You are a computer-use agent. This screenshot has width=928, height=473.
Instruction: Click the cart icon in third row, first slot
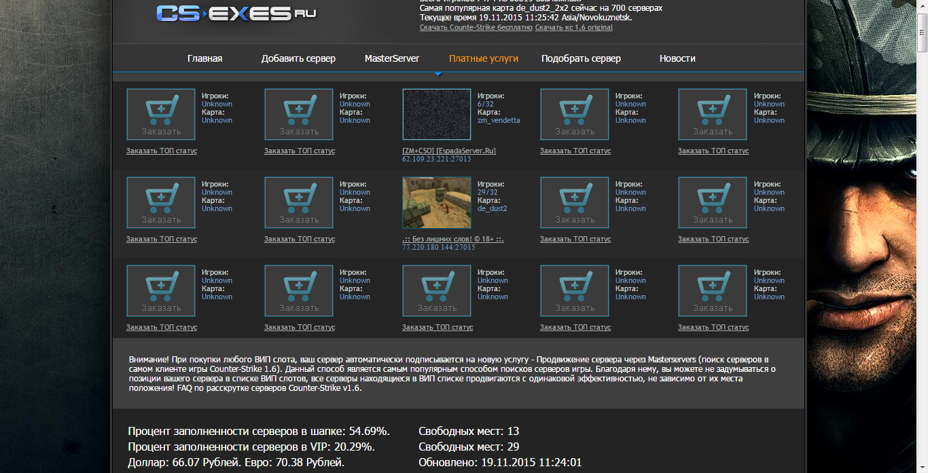(x=160, y=291)
